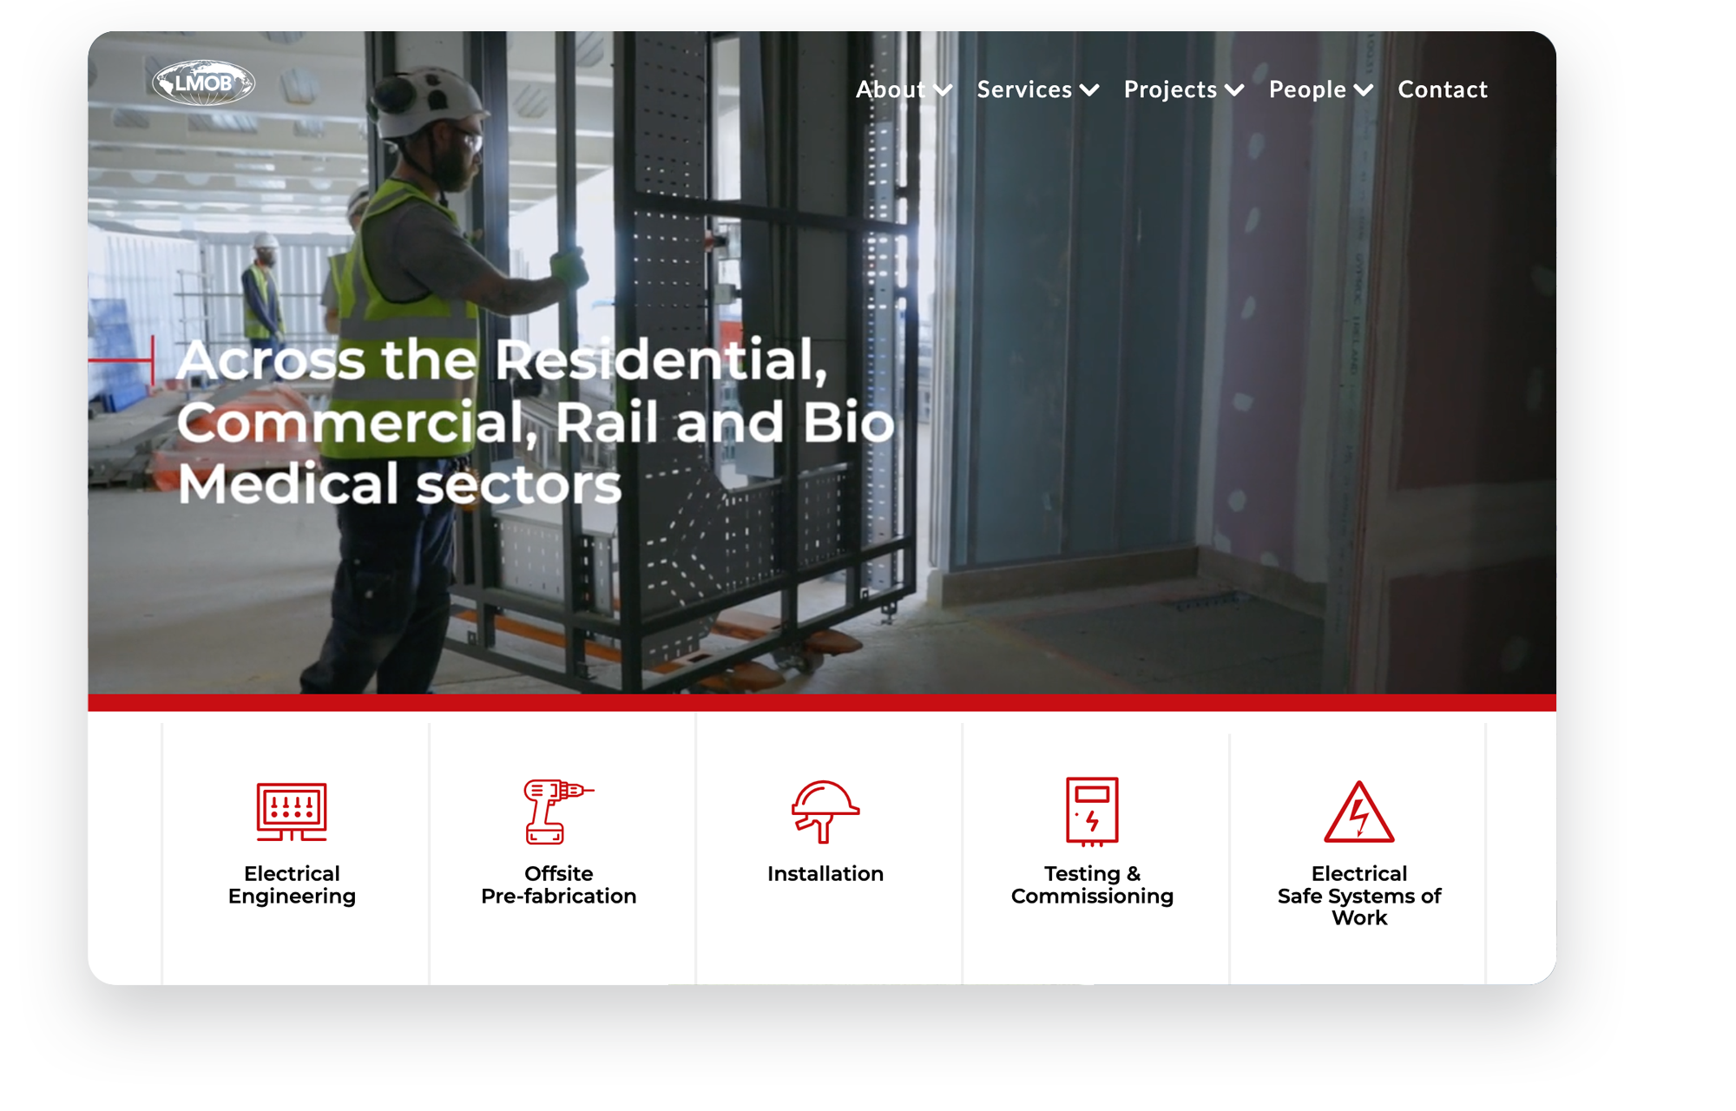The image size is (1736, 1111).
Task: Go to Offsite Pre-fabrication text link
Action: coord(558,884)
